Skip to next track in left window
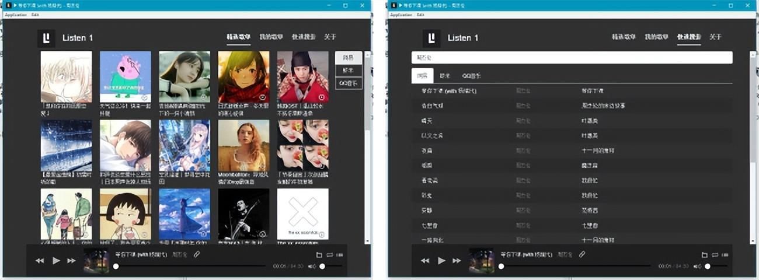 coord(71,261)
